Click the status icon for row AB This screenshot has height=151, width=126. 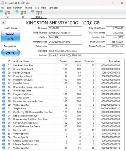4,80
